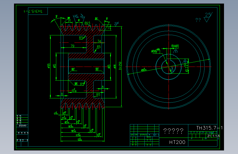Select the ?? text beside the roughness symbol

(x=198, y=20)
